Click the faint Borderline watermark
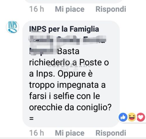146x139 pixels. [x=69, y=66]
